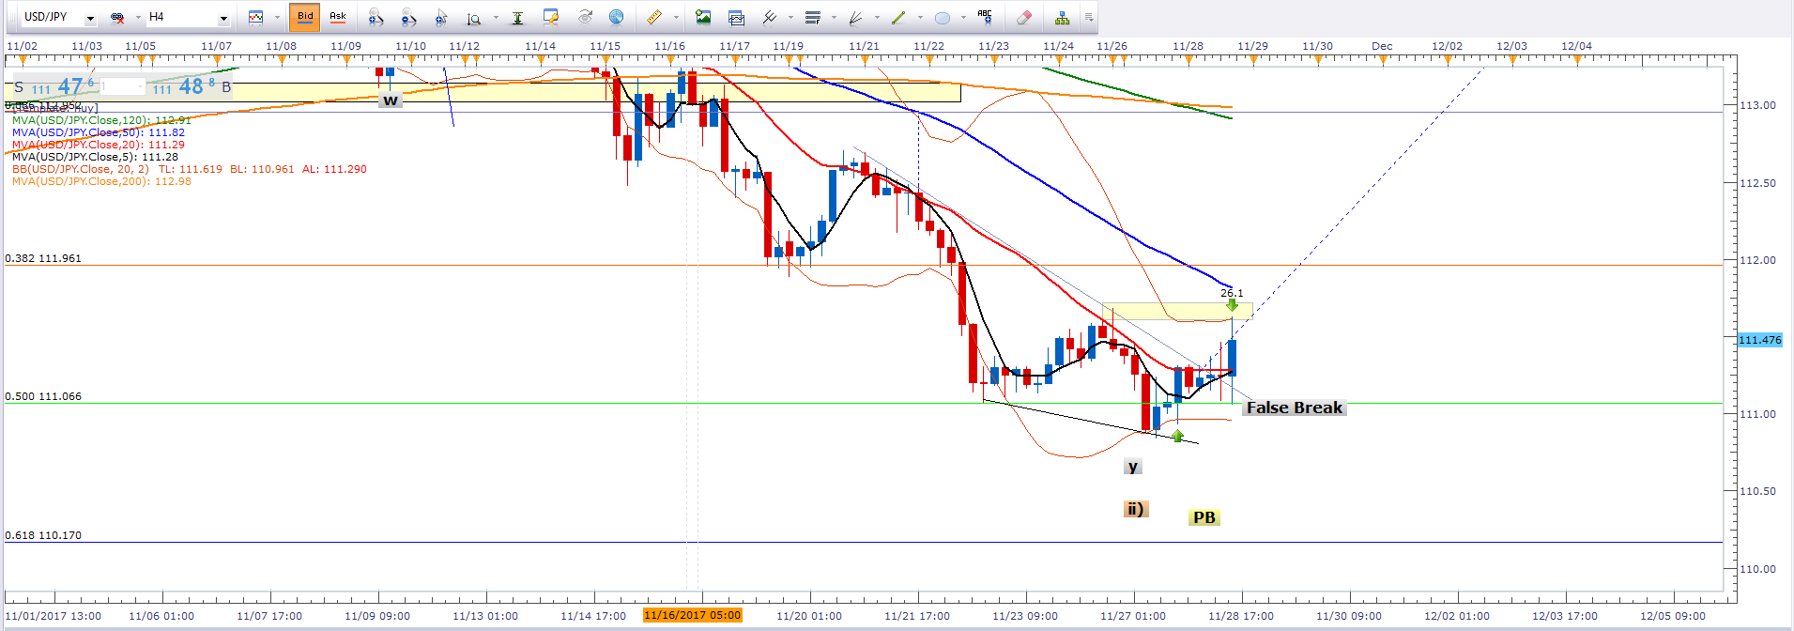Click the add text label ABC icon
1794x631 pixels.
[x=984, y=16]
